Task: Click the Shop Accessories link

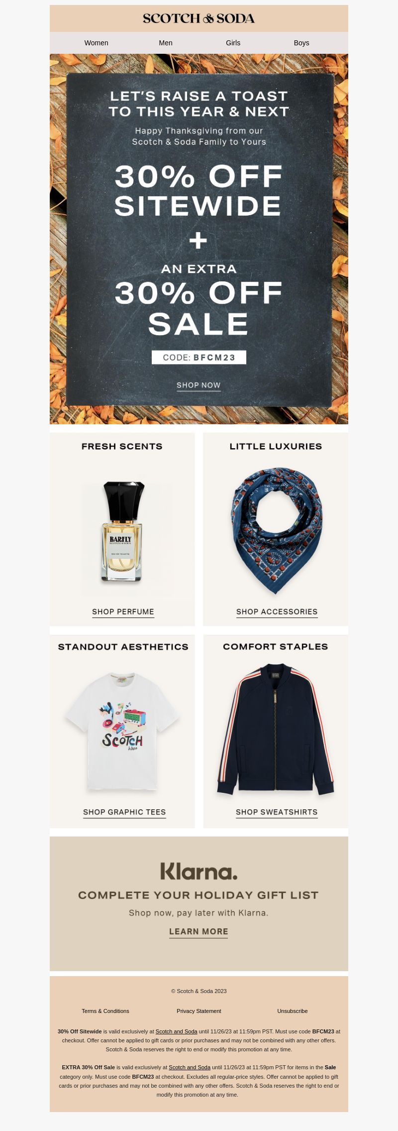Action: pos(277,612)
